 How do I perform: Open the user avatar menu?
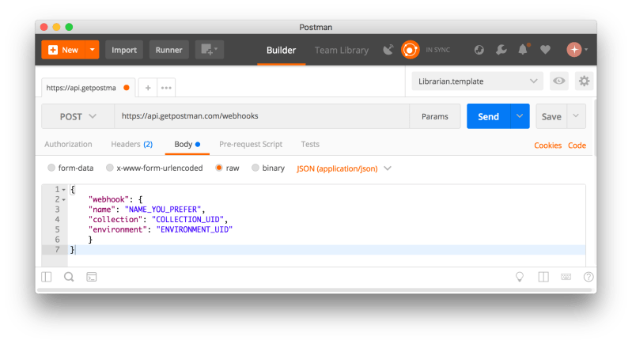577,50
